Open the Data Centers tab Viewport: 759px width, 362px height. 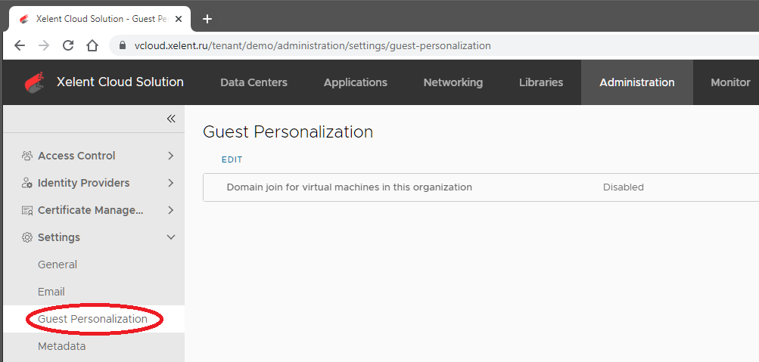click(x=254, y=82)
